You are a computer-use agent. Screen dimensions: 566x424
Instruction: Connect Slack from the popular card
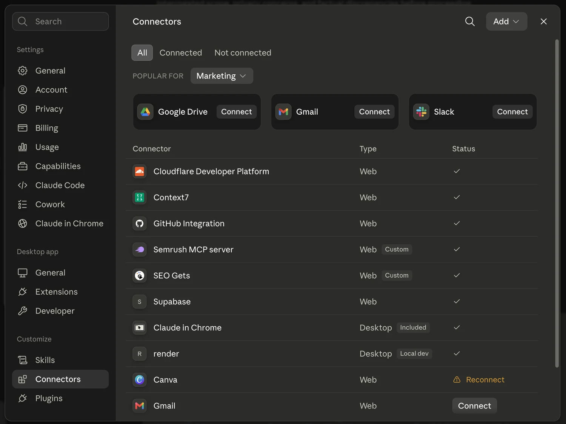click(512, 112)
